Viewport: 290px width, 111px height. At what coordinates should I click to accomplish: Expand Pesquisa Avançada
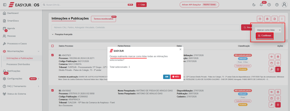pyautogui.click(x=62, y=35)
